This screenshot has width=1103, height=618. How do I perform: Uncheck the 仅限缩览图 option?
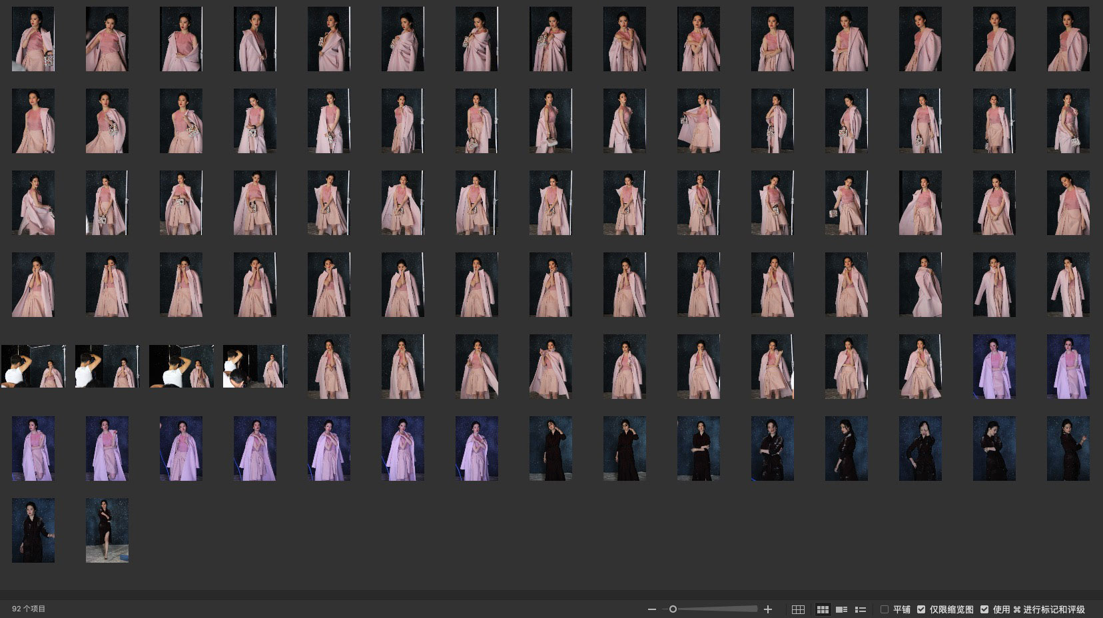pyautogui.click(x=921, y=609)
